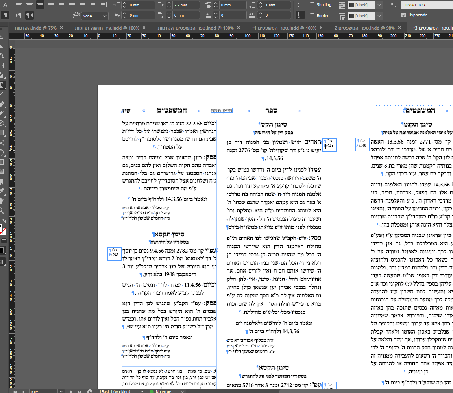This screenshot has height=393, width=453.
Task: Pick the Scissors tool
Action: (x=2, y=142)
